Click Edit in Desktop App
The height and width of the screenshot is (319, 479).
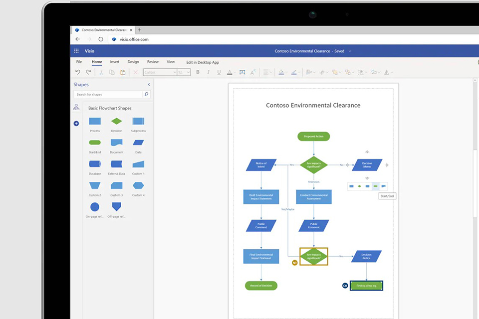[203, 62]
